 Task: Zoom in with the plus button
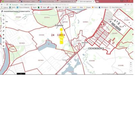[x=131, y=63]
